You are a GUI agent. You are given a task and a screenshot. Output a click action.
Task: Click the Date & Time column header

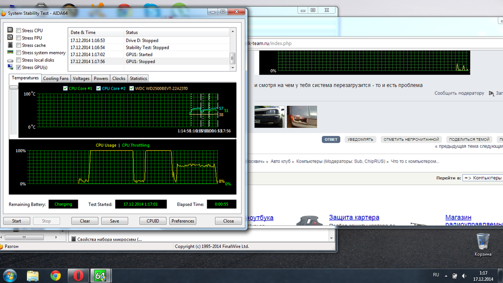point(96,32)
